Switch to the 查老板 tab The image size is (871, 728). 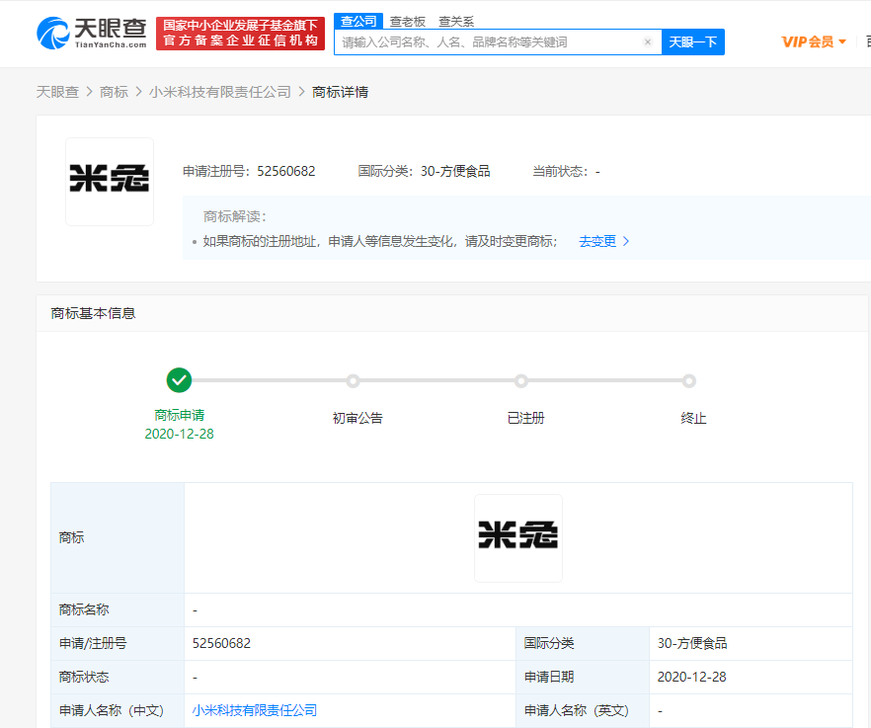point(407,21)
